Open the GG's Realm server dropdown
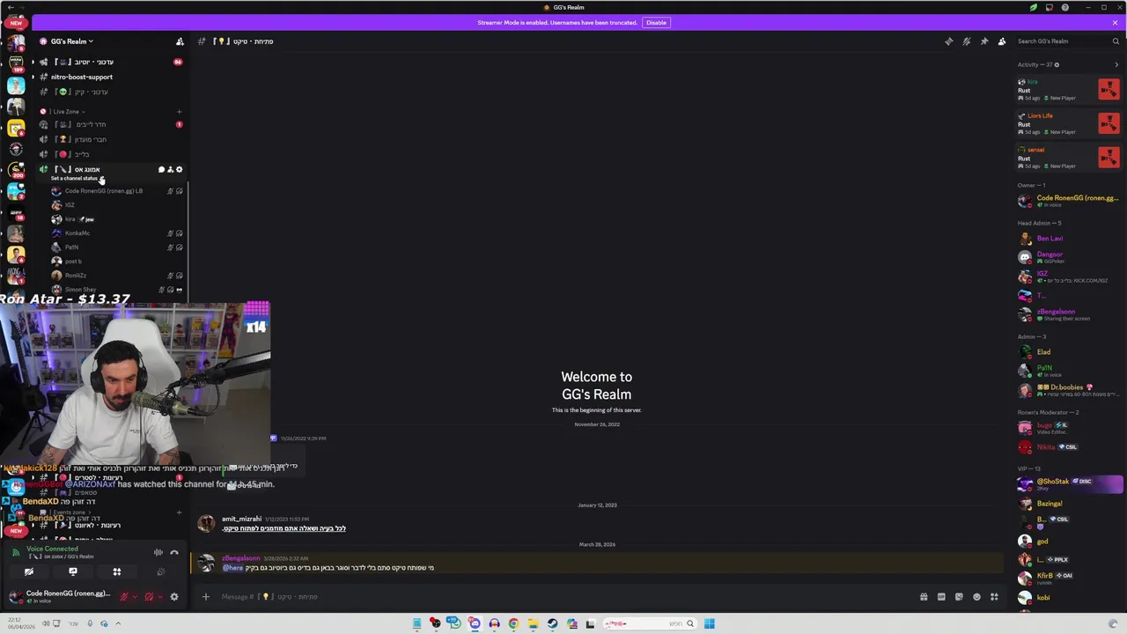1127x634 pixels. pyautogui.click(x=72, y=41)
